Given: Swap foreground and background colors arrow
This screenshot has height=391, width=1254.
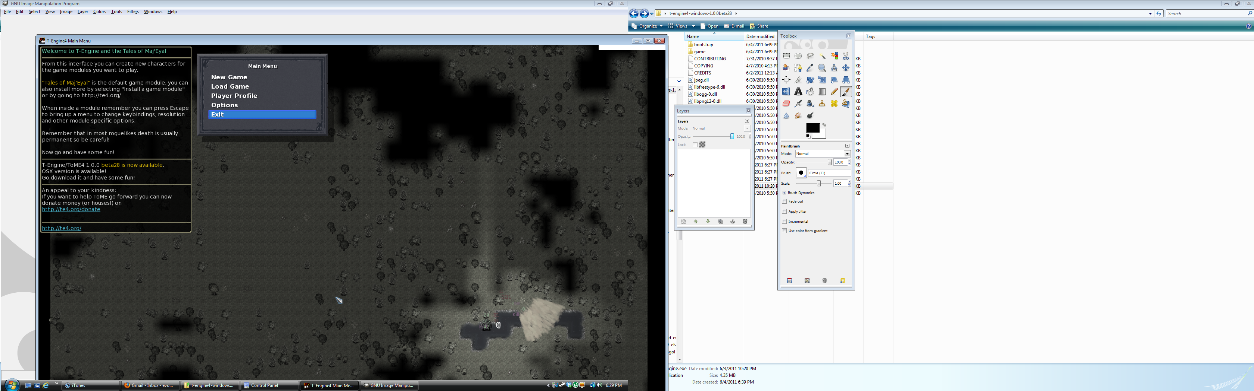Looking at the screenshot, I should pyautogui.click(x=824, y=125).
